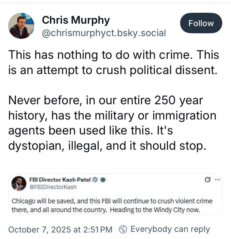The height and width of the screenshot is (239, 231).
Task: Click the Everybody can reply label
Action: pos(170,229)
